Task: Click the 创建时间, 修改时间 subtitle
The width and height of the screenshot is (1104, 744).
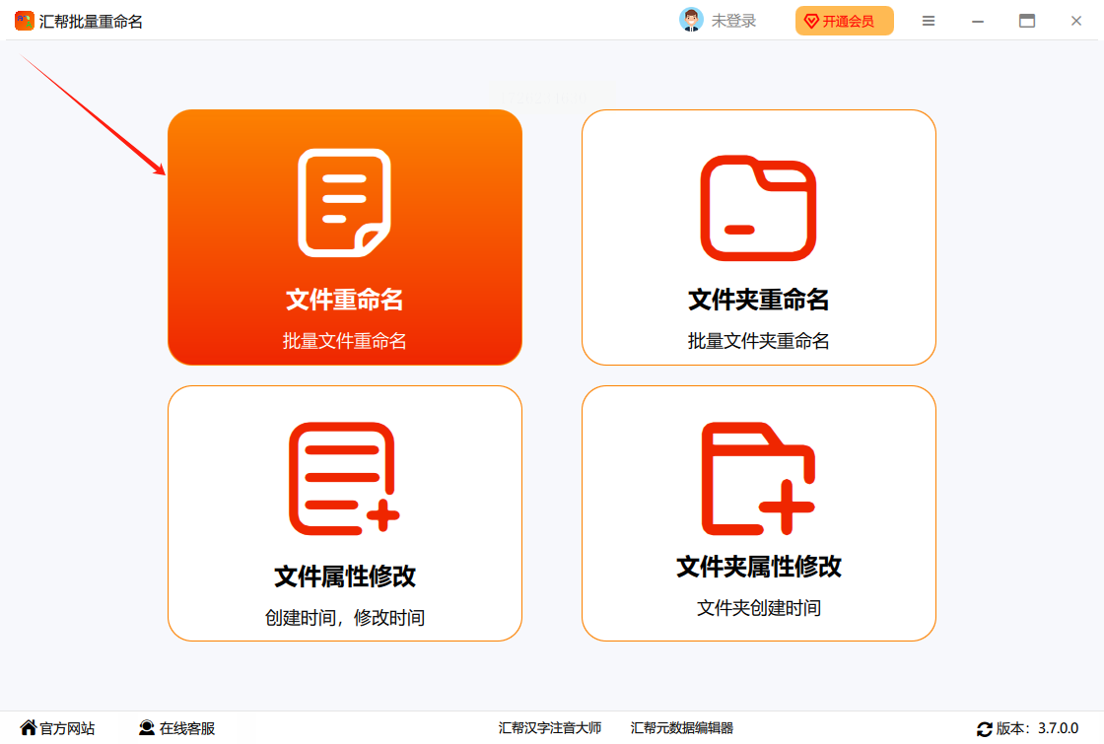Action: [x=344, y=617]
